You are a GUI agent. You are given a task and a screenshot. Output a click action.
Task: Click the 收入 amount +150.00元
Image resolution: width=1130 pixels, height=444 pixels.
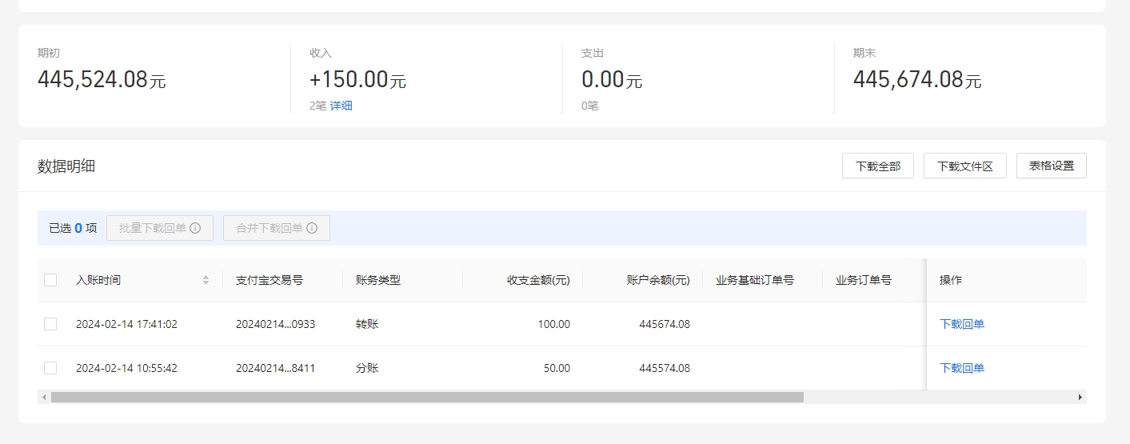click(x=357, y=79)
